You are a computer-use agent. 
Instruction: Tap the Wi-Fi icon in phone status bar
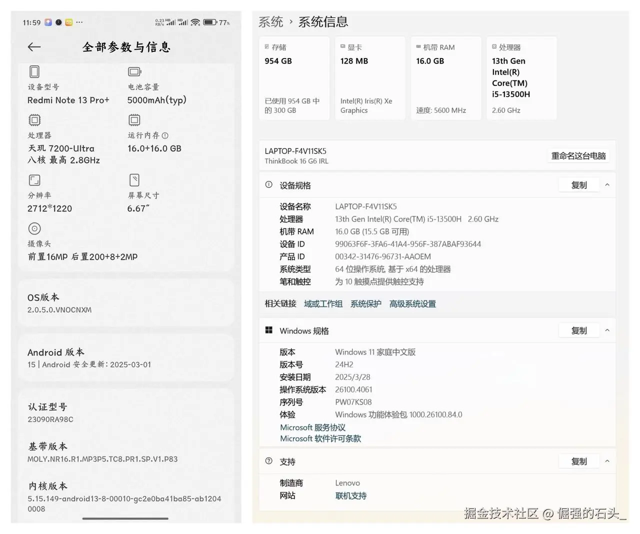(195, 22)
